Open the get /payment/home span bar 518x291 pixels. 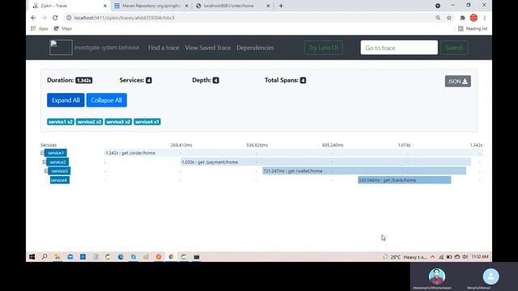pyautogui.click(x=325, y=162)
